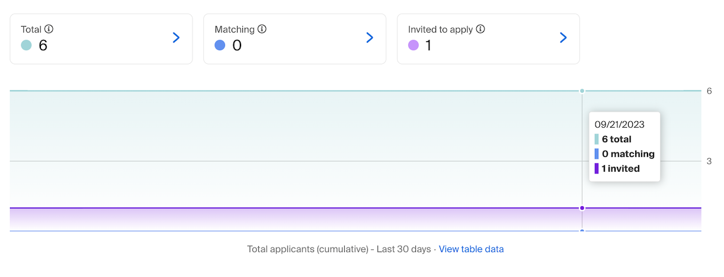Click the "6 total" entry in the tooltip
Image resolution: width=724 pixels, height=277 pixels.
pos(616,139)
